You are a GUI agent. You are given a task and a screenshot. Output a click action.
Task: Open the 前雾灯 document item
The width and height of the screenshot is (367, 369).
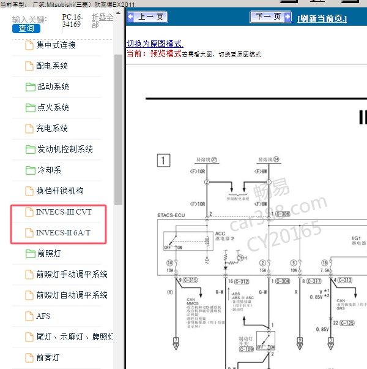point(48,358)
